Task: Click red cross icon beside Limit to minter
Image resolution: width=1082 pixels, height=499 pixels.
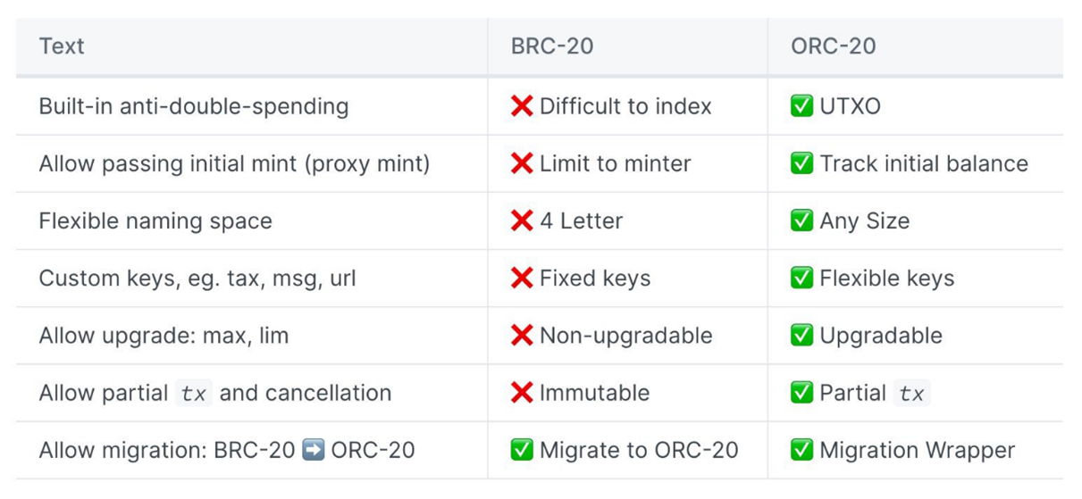Action: [x=522, y=163]
